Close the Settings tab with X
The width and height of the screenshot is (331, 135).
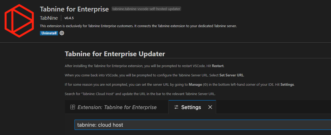[210, 107]
